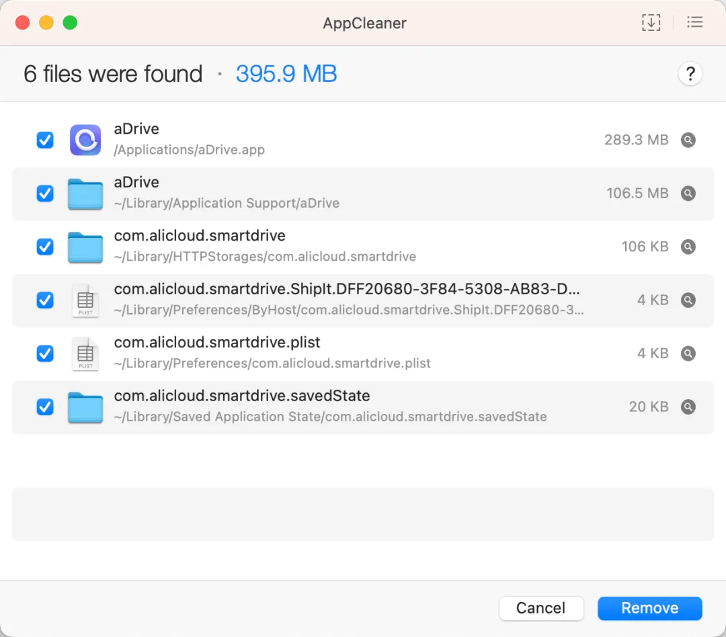Reveal HTTPStorages folder via magnifier icon
The height and width of the screenshot is (637, 726).
(x=688, y=247)
